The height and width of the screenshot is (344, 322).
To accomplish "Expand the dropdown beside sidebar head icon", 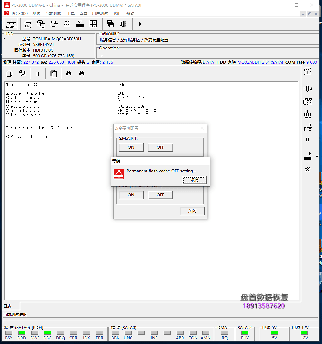I will (317, 157).
